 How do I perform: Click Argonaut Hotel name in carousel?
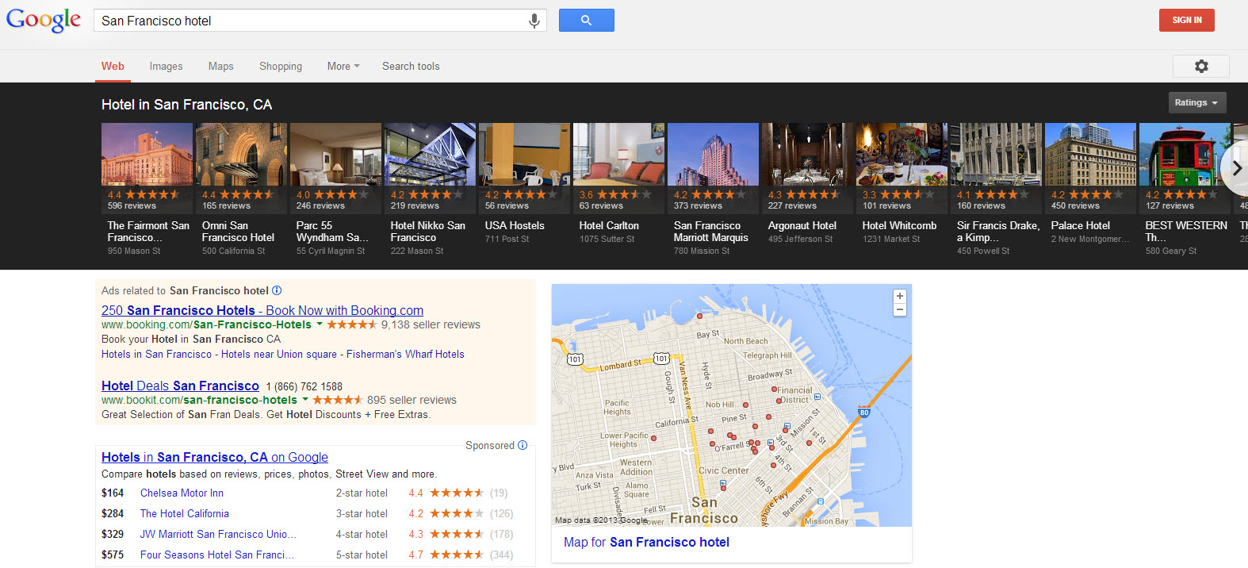pyautogui.click(x=802, y=226)
